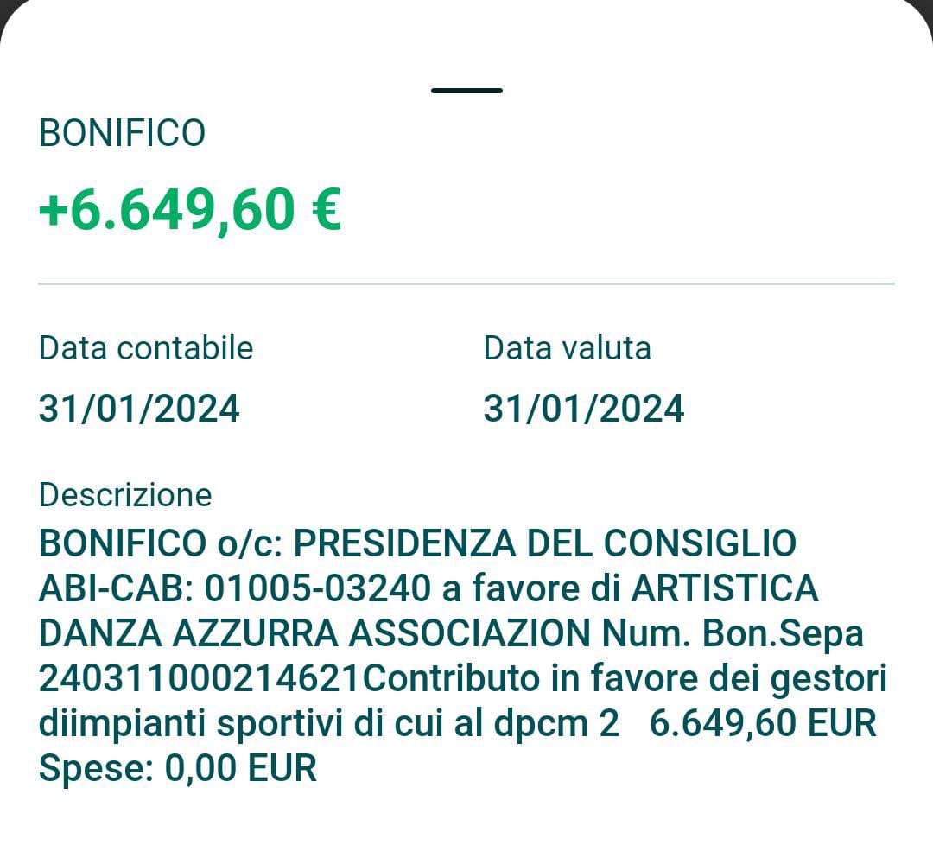Viewport: 933px width, 845px height.
Task: Click the Data valuta label
Action: [x=567, y=348]
